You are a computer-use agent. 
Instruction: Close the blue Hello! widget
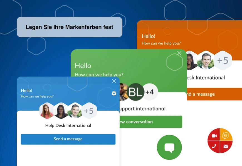click(114, 81)
